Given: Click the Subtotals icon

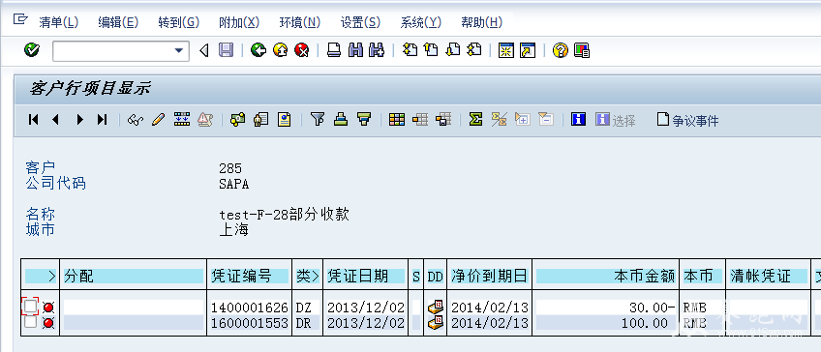Looking at the screenshot, I should (499, 120).
